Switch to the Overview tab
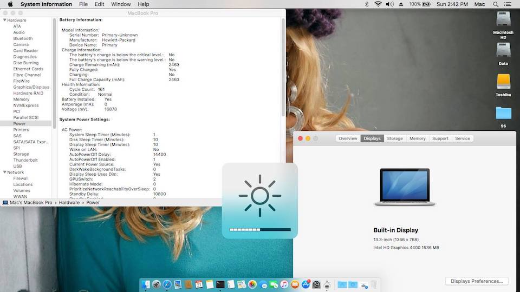The height and width of the screenshot is (292, 520). click(x=348, y=138)
